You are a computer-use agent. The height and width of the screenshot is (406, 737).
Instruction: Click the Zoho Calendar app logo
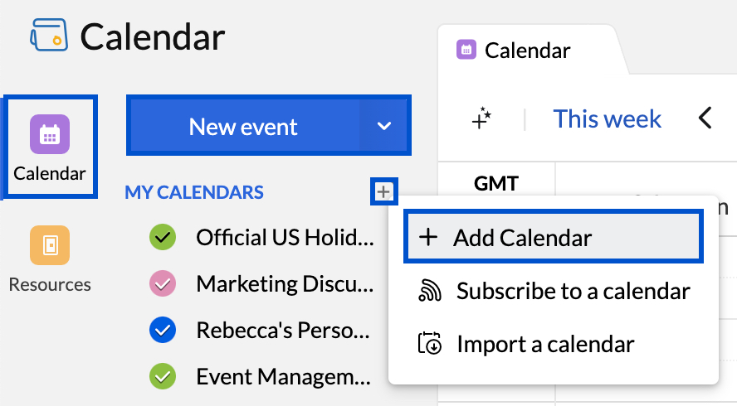point(47,36)
